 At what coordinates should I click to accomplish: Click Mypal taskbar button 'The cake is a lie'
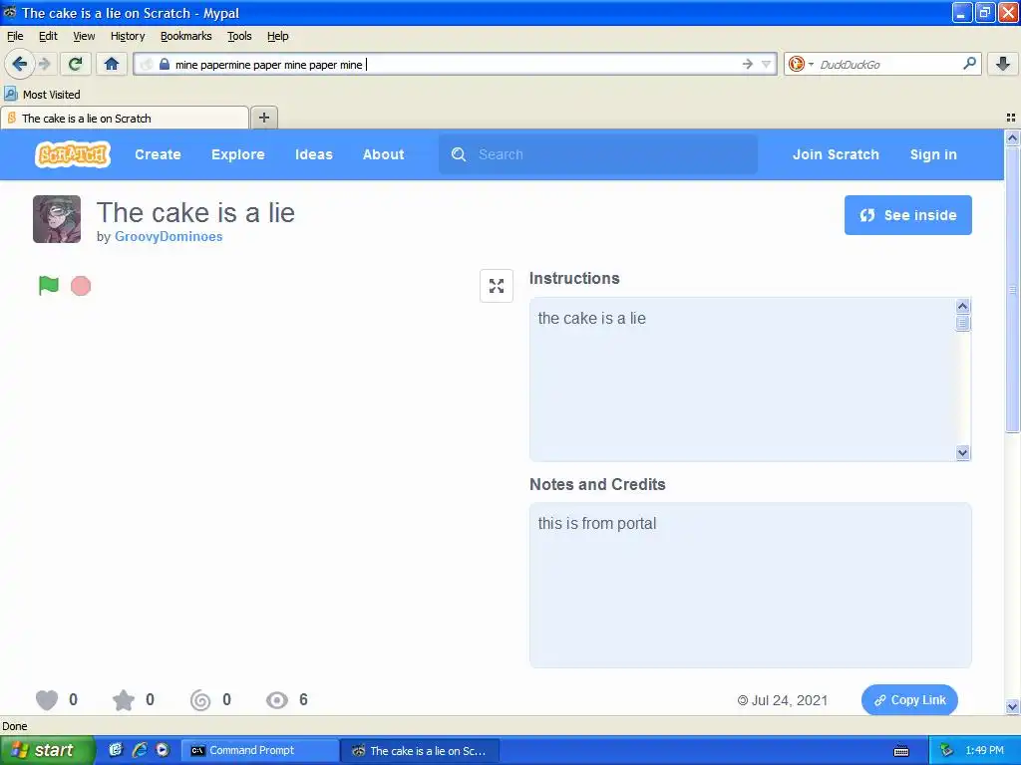[420, 750]
